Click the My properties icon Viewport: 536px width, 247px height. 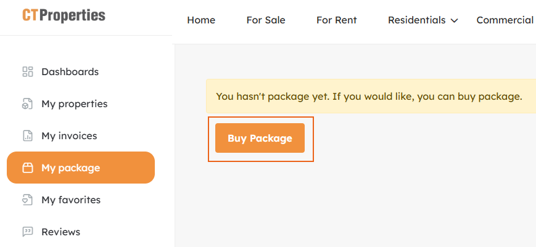click(x=27, y=104)
